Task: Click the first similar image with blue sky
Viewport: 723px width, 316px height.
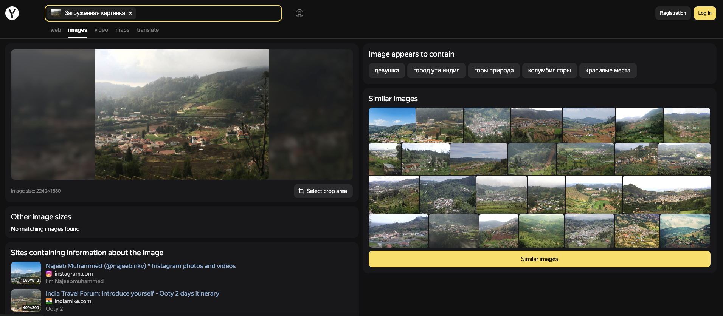Action: [392, 125]
